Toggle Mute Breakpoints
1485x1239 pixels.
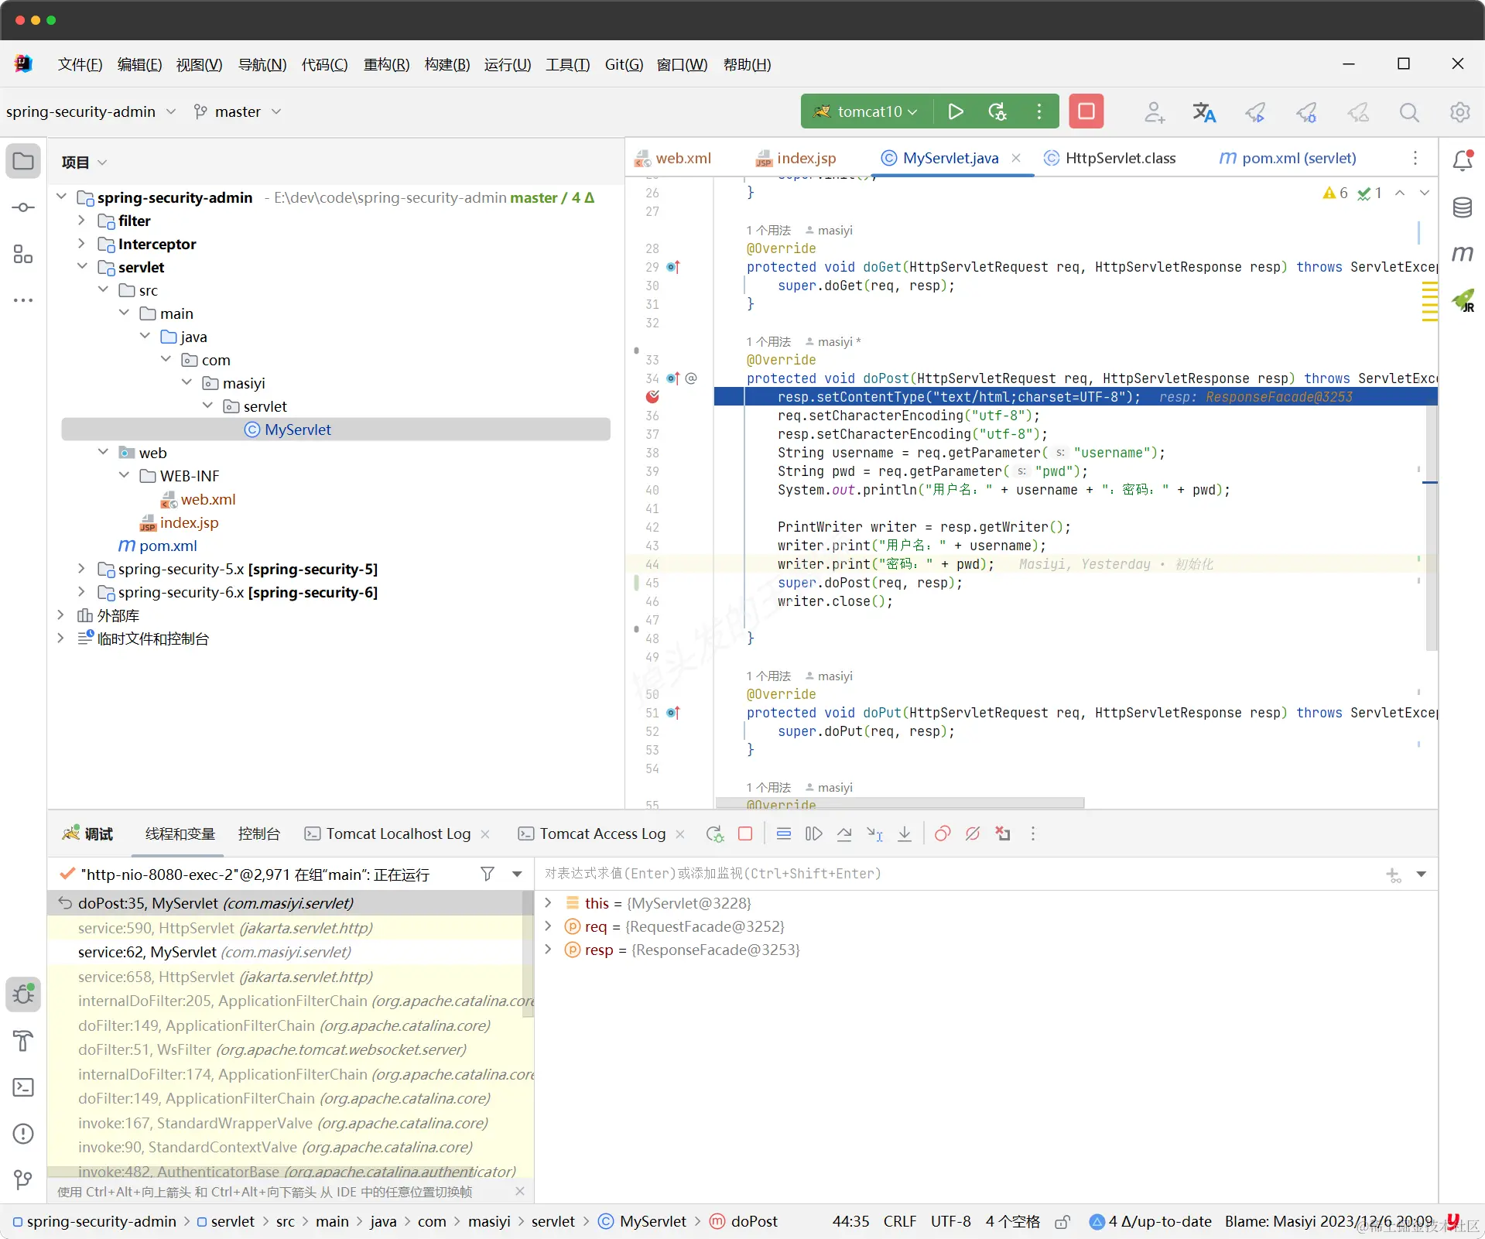pos(973,833)
